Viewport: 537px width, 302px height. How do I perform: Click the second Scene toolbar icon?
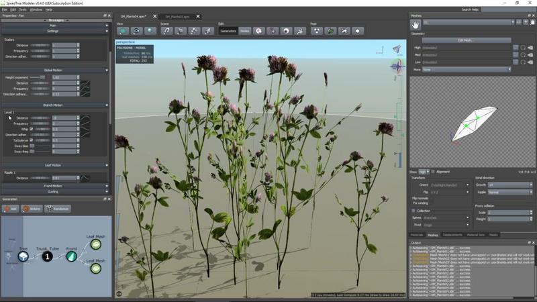[x=181, y=31]
